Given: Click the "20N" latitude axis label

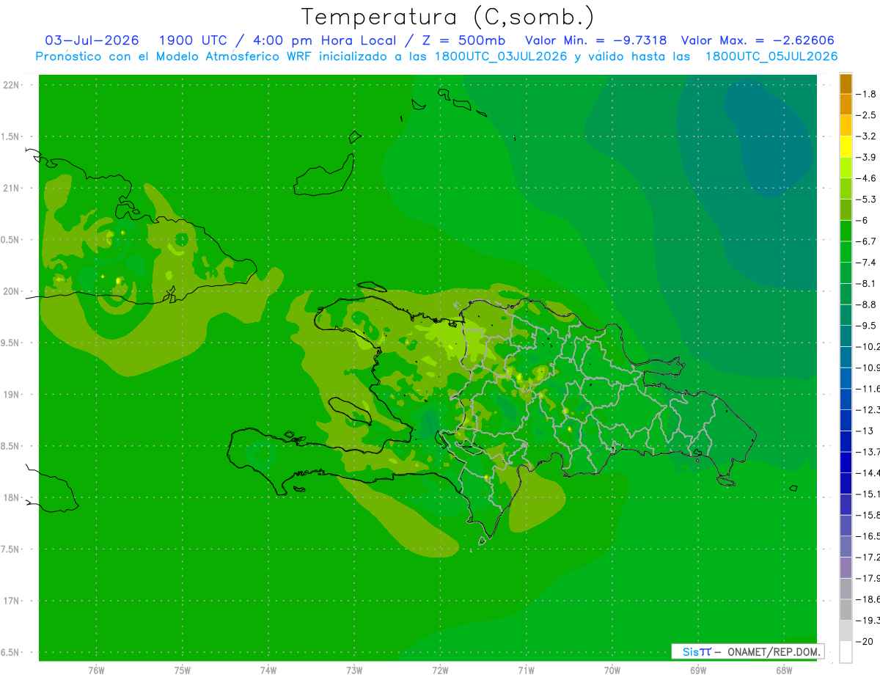Looking at the screenshot, I should coord(11,291).
